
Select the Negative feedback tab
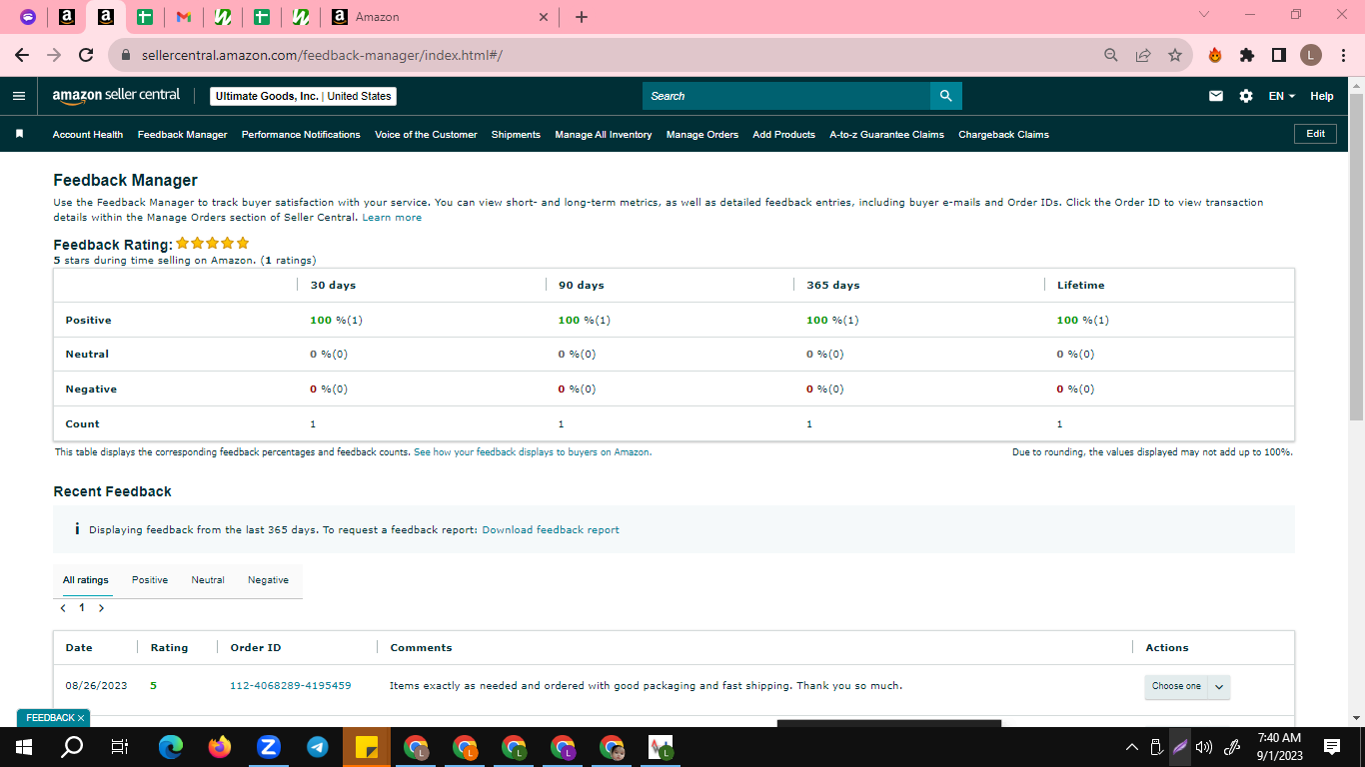(x=268, y=580)
